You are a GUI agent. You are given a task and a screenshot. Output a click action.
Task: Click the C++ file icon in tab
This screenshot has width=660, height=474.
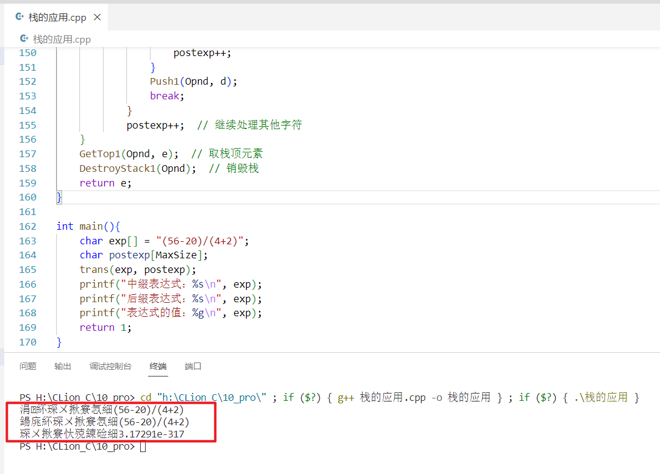20,17
